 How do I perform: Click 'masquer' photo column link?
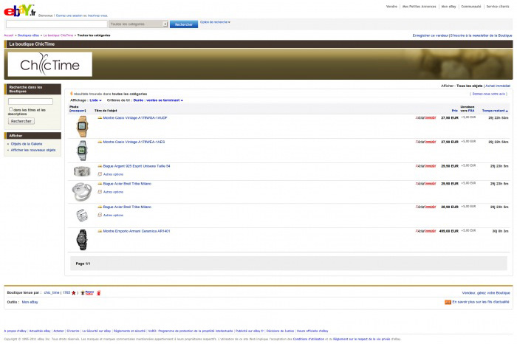(x=78, y=111)
